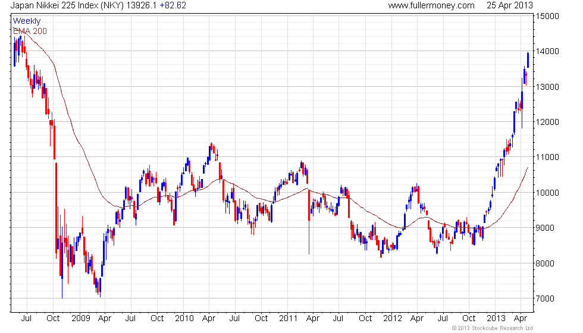583x333 pixels.
Task: Click the 13000 y-axis label
Action: [x=547, y=87]
